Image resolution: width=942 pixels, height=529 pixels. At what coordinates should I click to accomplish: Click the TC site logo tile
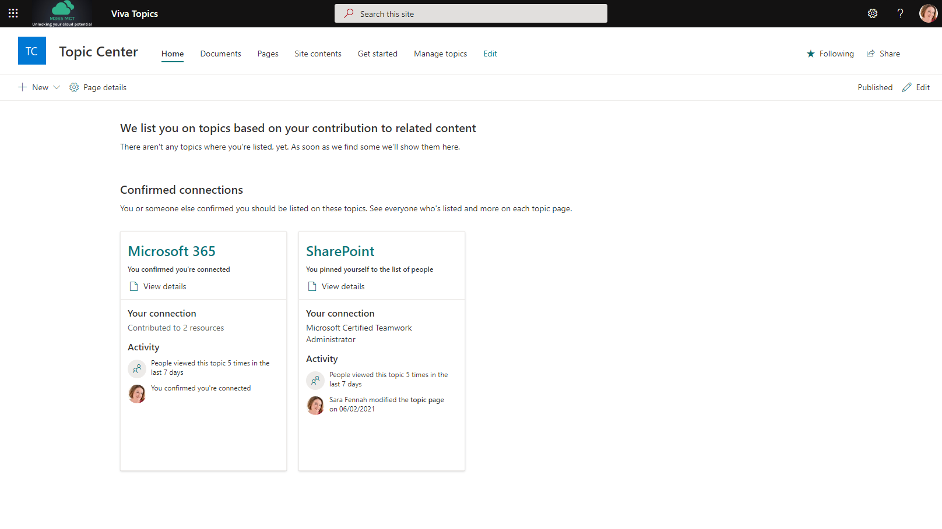(x=31, y=51)
